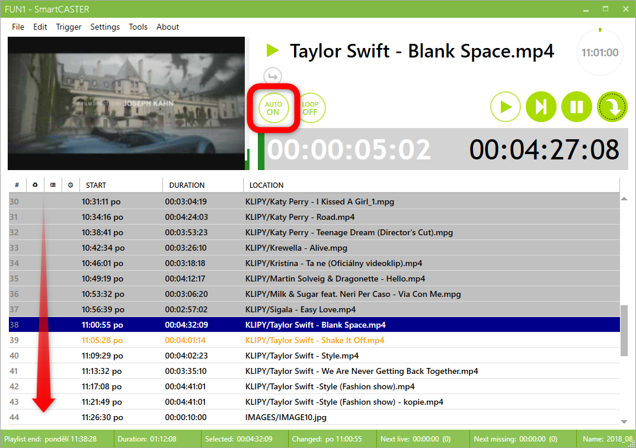Select Martin Solveig & Dragonette - Hello.mp4
The width and height of the screenshot is (636, 448).
click(314, 279)
